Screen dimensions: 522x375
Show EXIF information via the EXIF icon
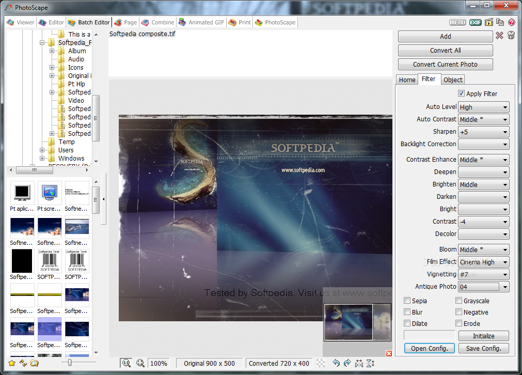coord(476,22)
